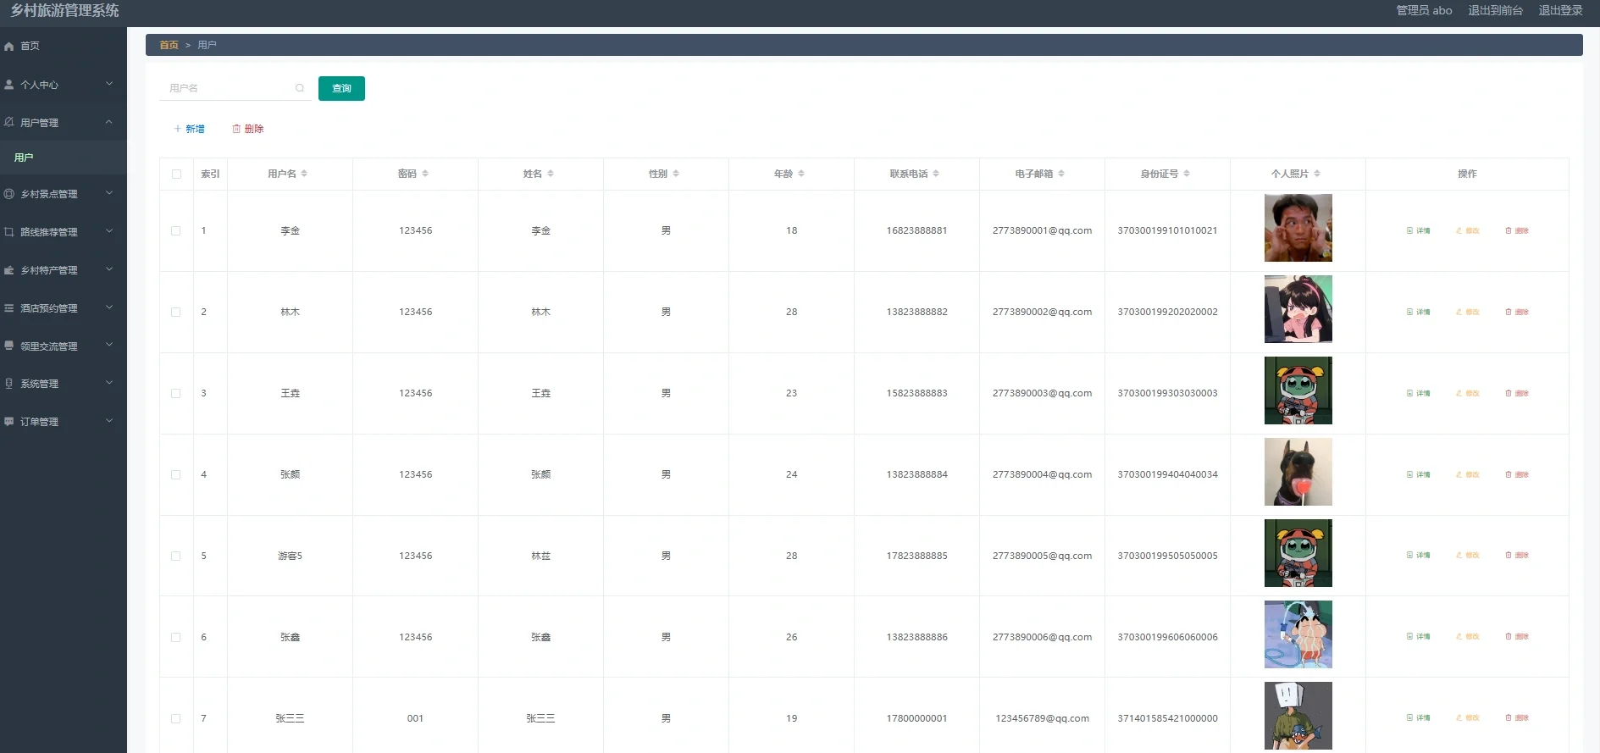
Task: Select the checkbox for row 6 张鑫
Action: [x=176, y=637]
